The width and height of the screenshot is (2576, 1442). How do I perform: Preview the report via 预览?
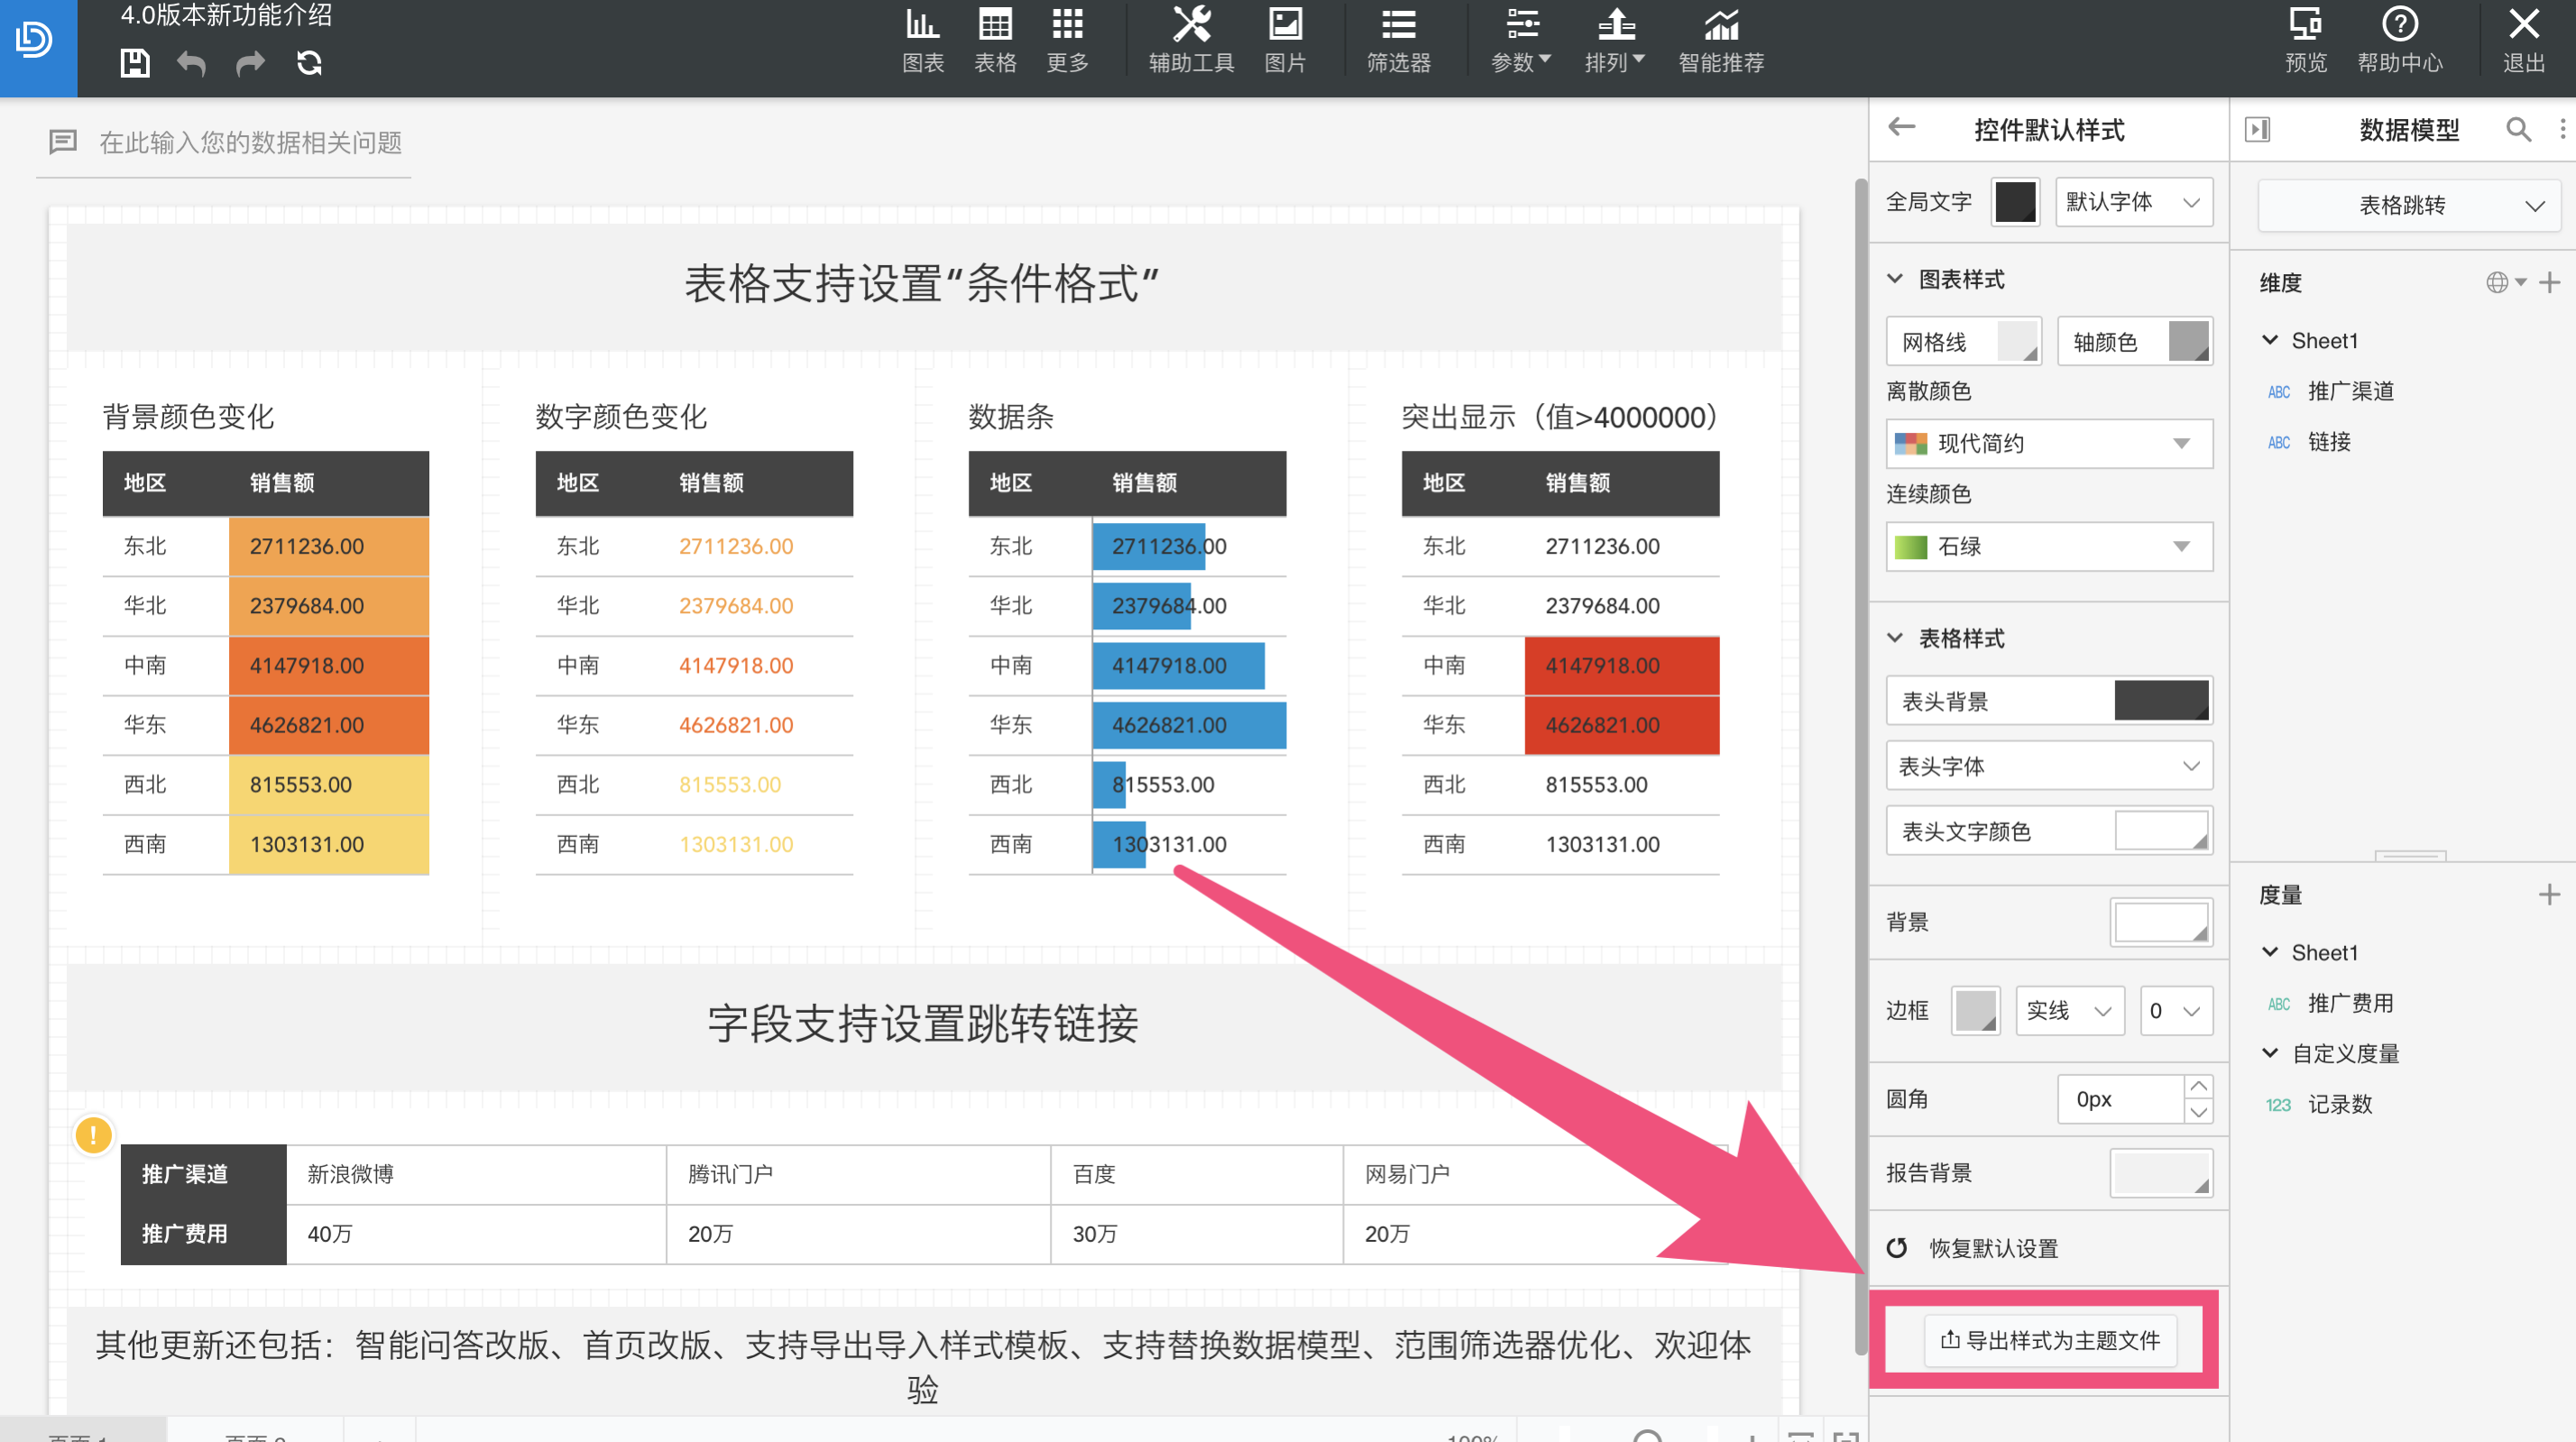pyautogui.click(x=2305, y=40)
